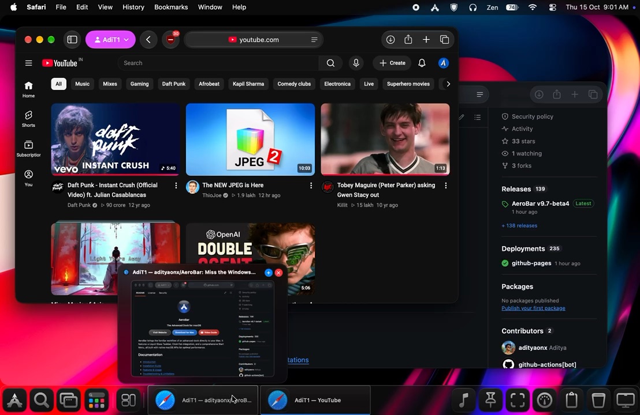
Task: Open adityaonx contributor profile
Action: point(533,348)
